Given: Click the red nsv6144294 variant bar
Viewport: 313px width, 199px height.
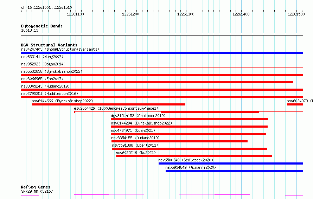Looking at the screenshot, I should (189, 127).
